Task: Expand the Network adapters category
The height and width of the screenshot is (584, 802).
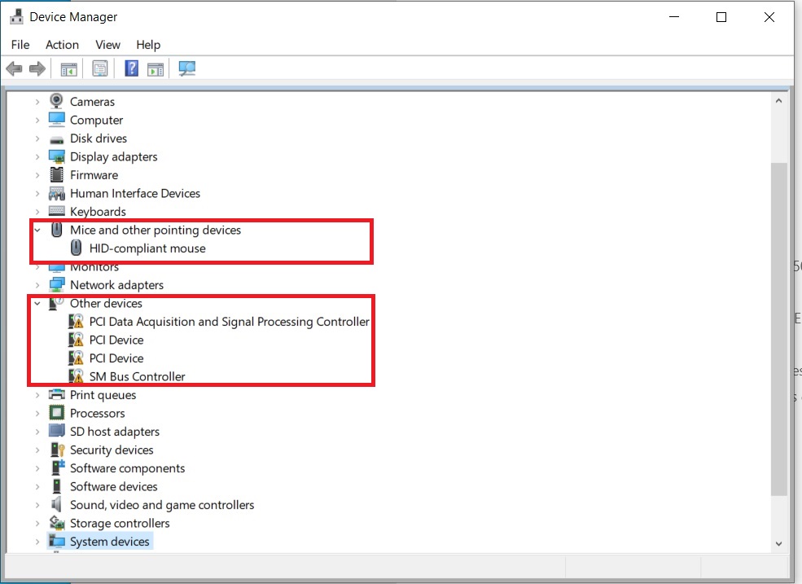Action: click(x=38, y=284)
